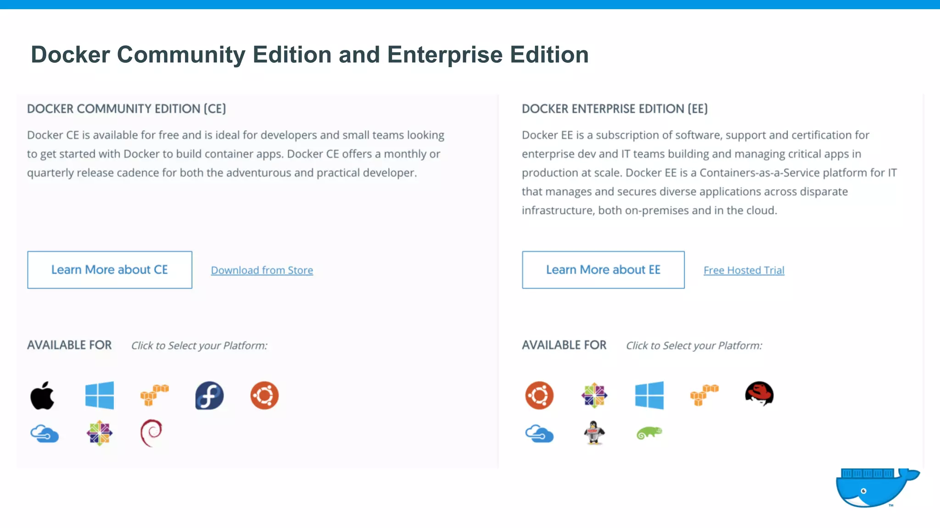The width and height of the screenshot is (940, 528).
Task: Choose the Azure cloud icon under Community Edition
Action: 45,433
